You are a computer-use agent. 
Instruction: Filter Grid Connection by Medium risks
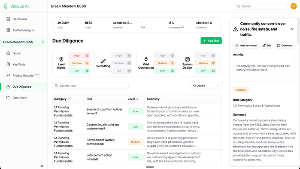coord(164,63)
